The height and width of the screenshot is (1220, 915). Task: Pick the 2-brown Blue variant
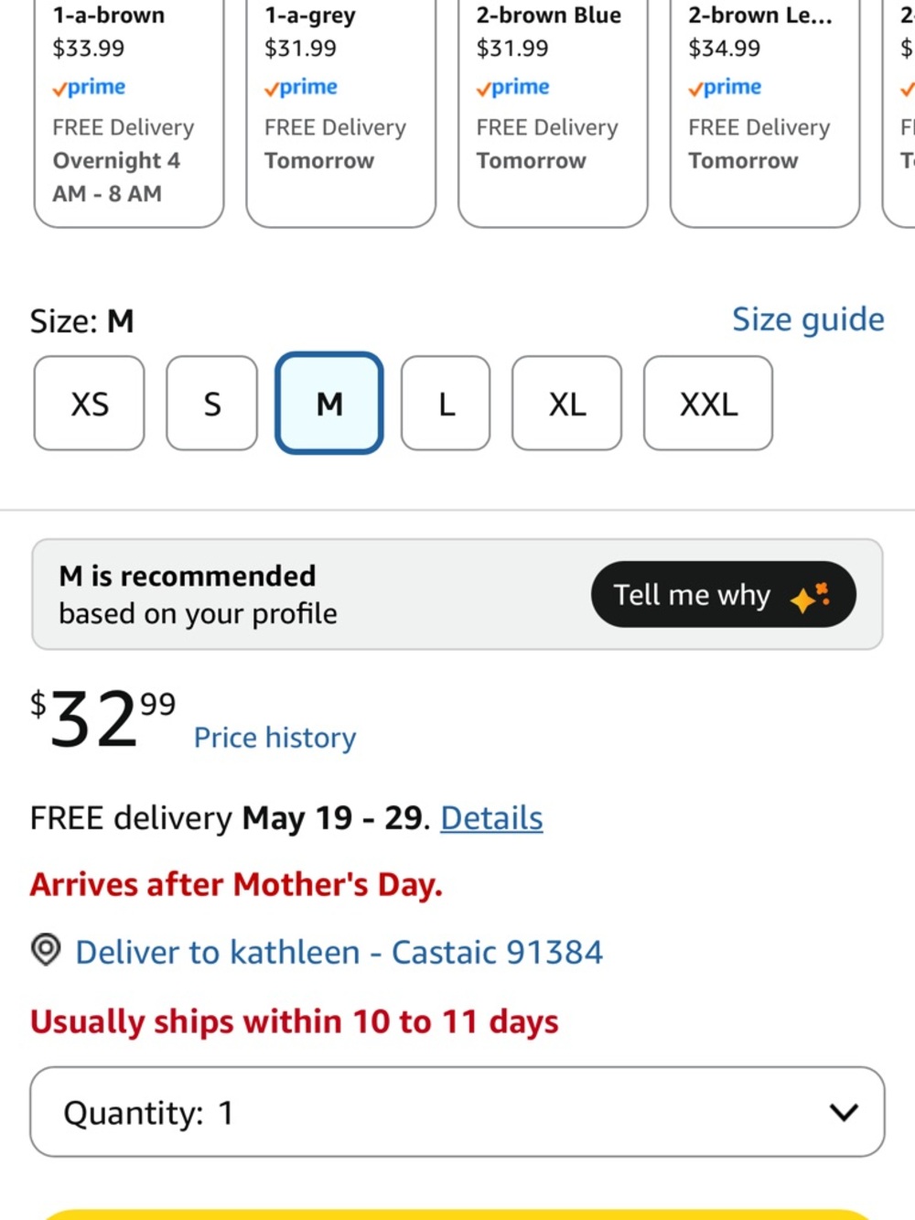click(x=553, y=110)
